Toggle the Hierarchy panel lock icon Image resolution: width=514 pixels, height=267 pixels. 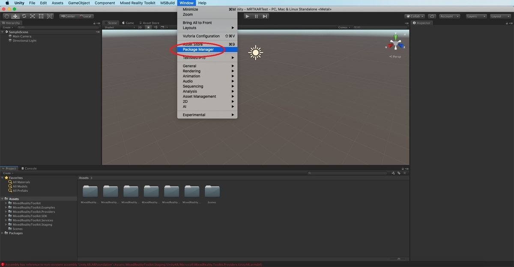(x=94, y=23)
